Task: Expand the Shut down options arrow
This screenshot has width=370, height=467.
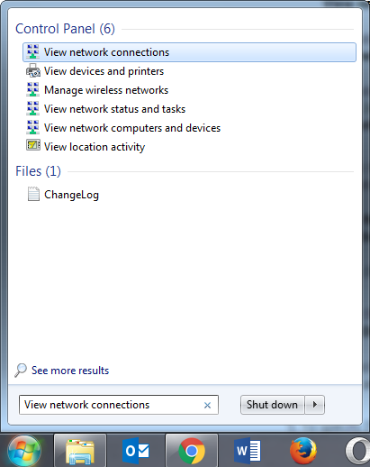Action: point(315,405)
